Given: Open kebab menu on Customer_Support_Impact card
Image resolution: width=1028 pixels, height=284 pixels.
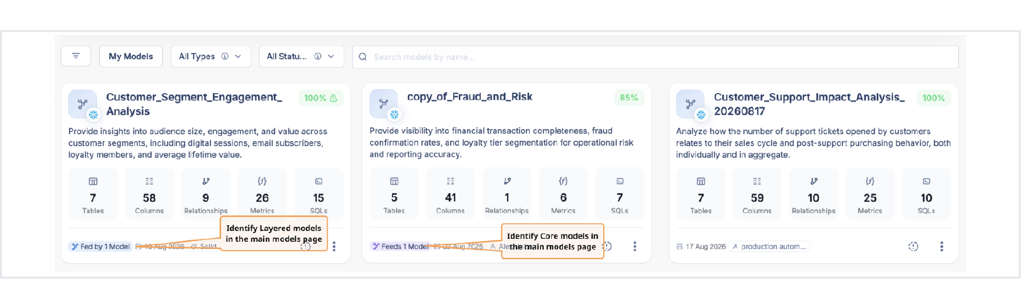Looking at the screenshot, I should 941,246.
